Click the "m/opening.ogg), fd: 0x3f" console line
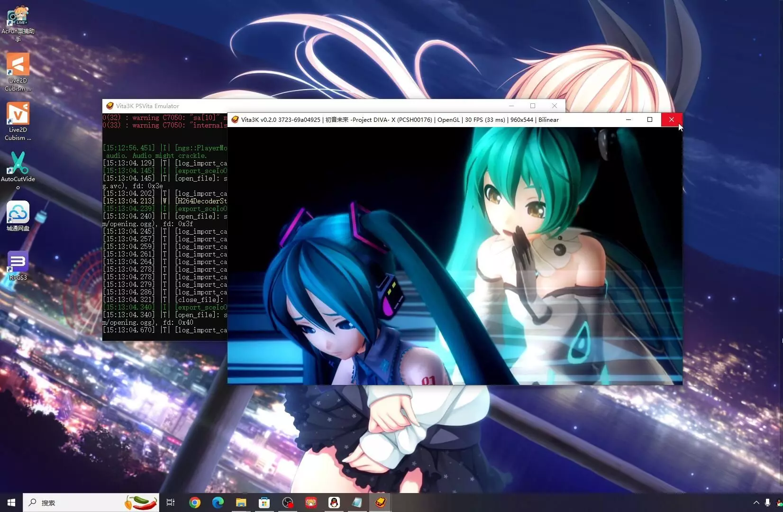783x512 pixels. (148, 224)
